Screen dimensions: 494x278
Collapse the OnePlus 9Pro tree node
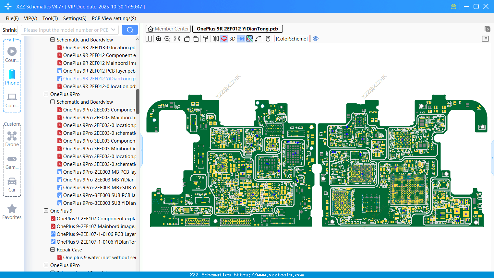(46, 94)
